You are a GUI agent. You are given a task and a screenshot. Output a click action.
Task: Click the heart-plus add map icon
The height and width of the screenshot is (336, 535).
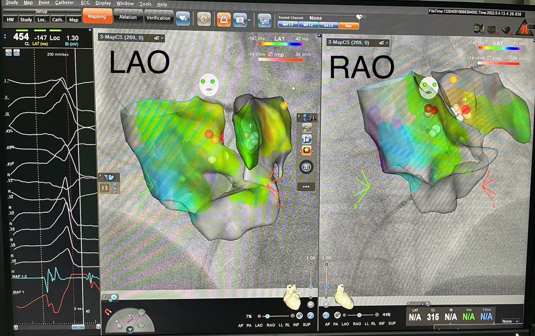[x=183, y=18]
